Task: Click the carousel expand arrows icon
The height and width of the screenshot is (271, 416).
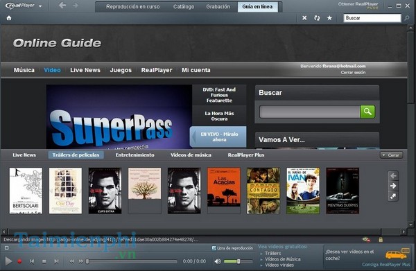Action: tap(393, 196)
